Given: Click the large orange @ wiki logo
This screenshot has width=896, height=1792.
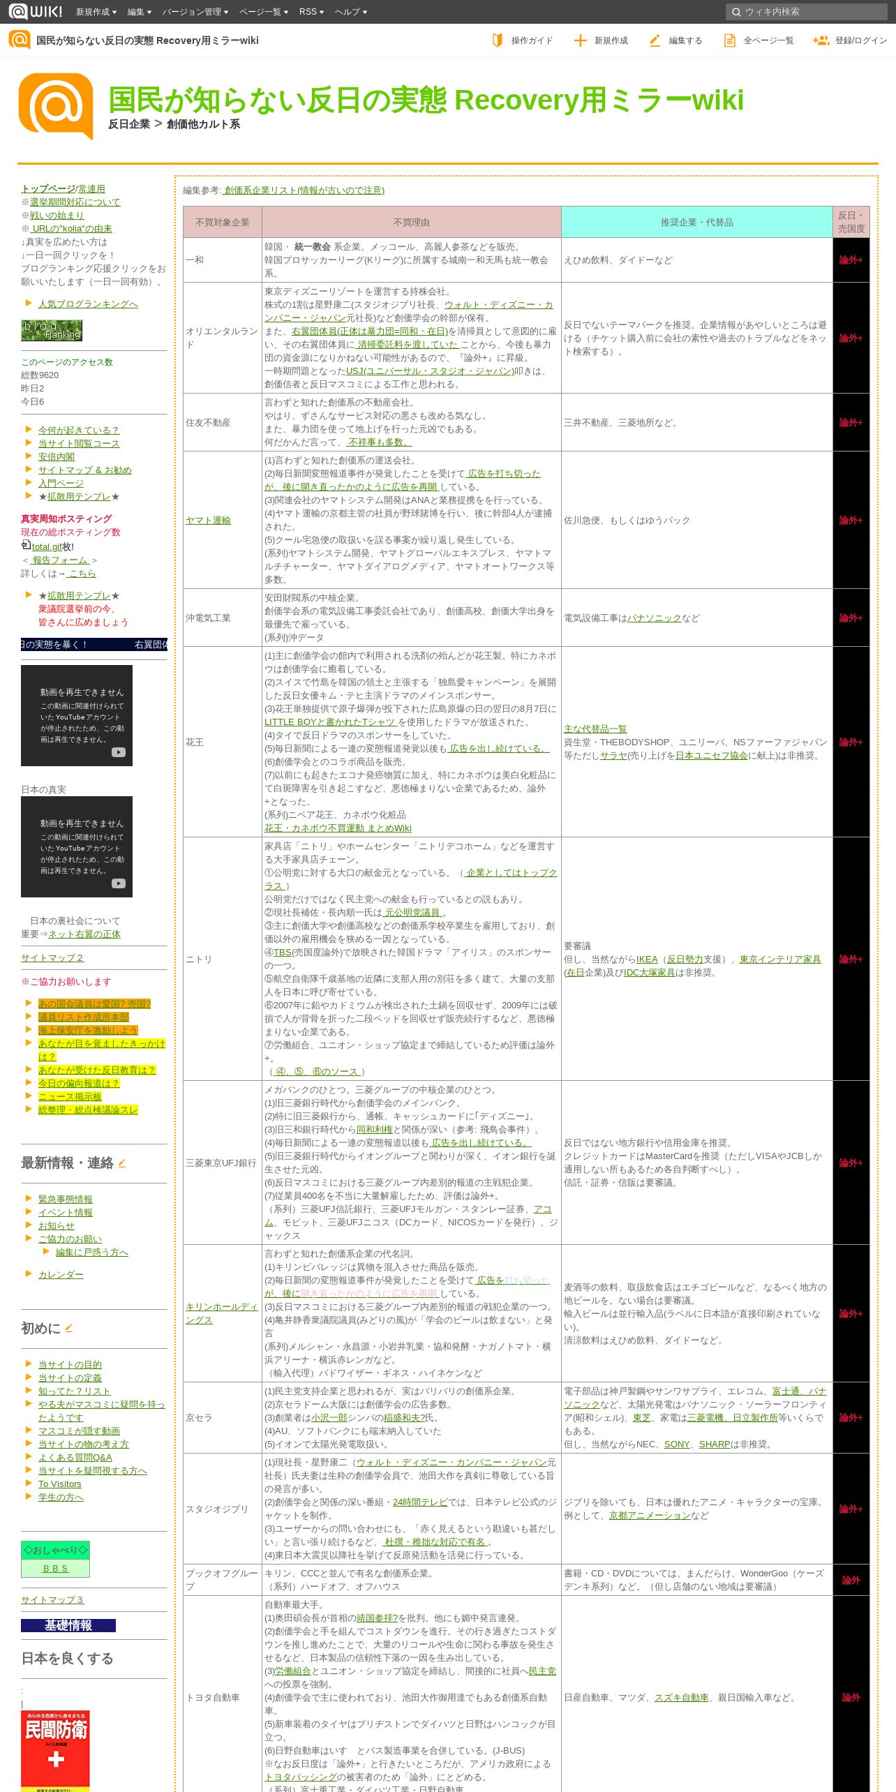Looking at the screenshot, I should pos(56,106).
